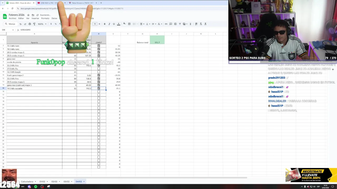This screenshot has width=337, height=189.
Task: Open the name box dropdown arrow
Action: point(13,30)
